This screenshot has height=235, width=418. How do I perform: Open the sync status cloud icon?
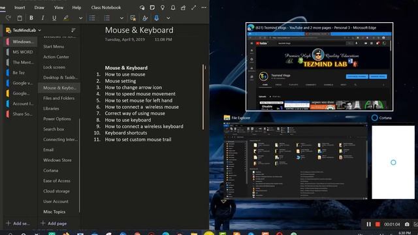[142, 7]
